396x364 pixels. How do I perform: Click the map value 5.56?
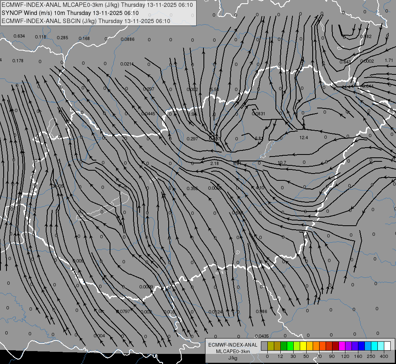click(214, 89)
